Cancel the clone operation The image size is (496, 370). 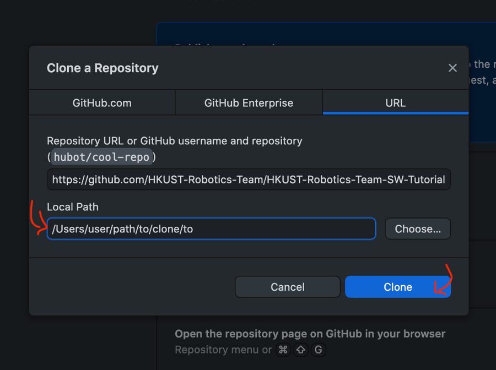click(x=287, y=287)
